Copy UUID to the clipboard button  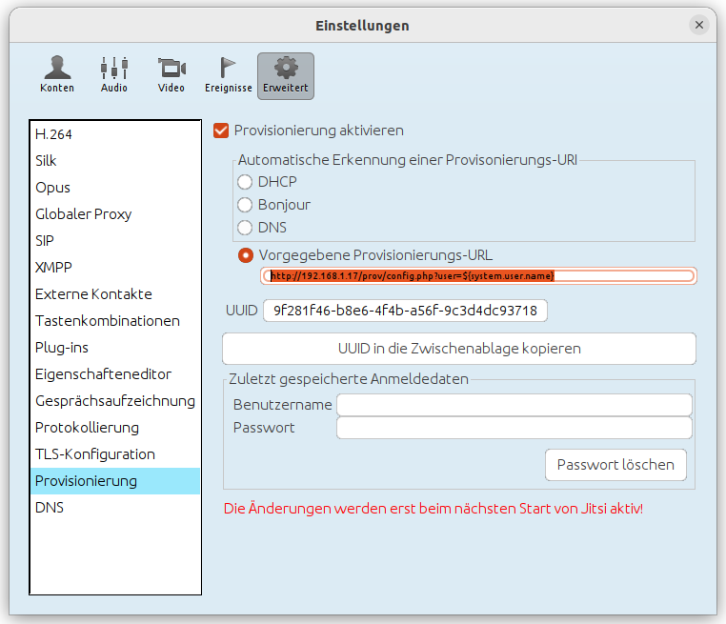pyautogui.click(x=458, y=349)
